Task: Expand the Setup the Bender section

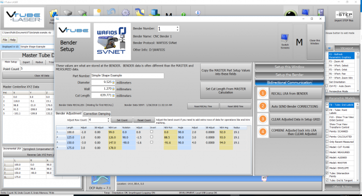Action: coord(289,75)
